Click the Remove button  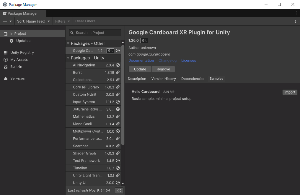(163, 69)
